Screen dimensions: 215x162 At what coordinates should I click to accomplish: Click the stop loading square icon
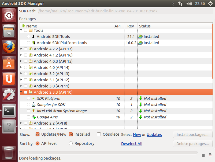click(x=203, y=155)
